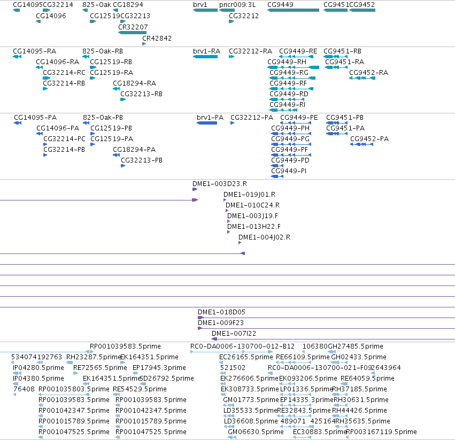The height and width of the screenshot is (440, 455).
Task: Click the RP003167119.5prime EST label
Action: (382, 432)
